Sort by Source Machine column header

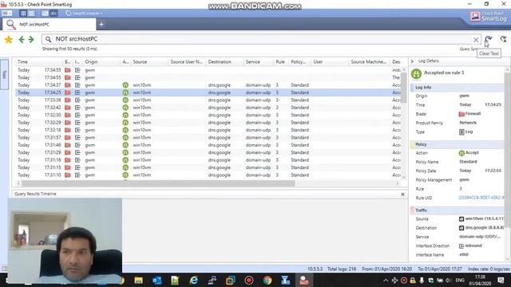370,62
